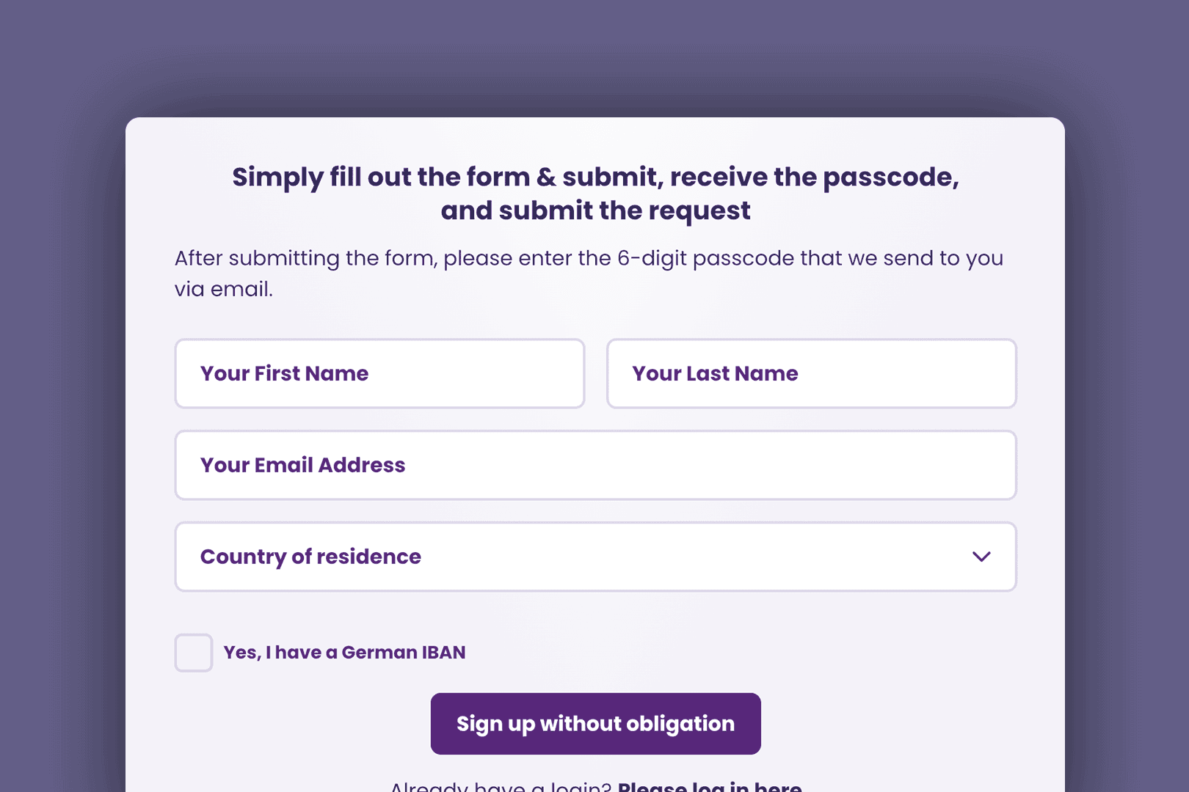
Task: Click the "Yes, I have a German IBAN" label
Action: (x=344, y=653)
